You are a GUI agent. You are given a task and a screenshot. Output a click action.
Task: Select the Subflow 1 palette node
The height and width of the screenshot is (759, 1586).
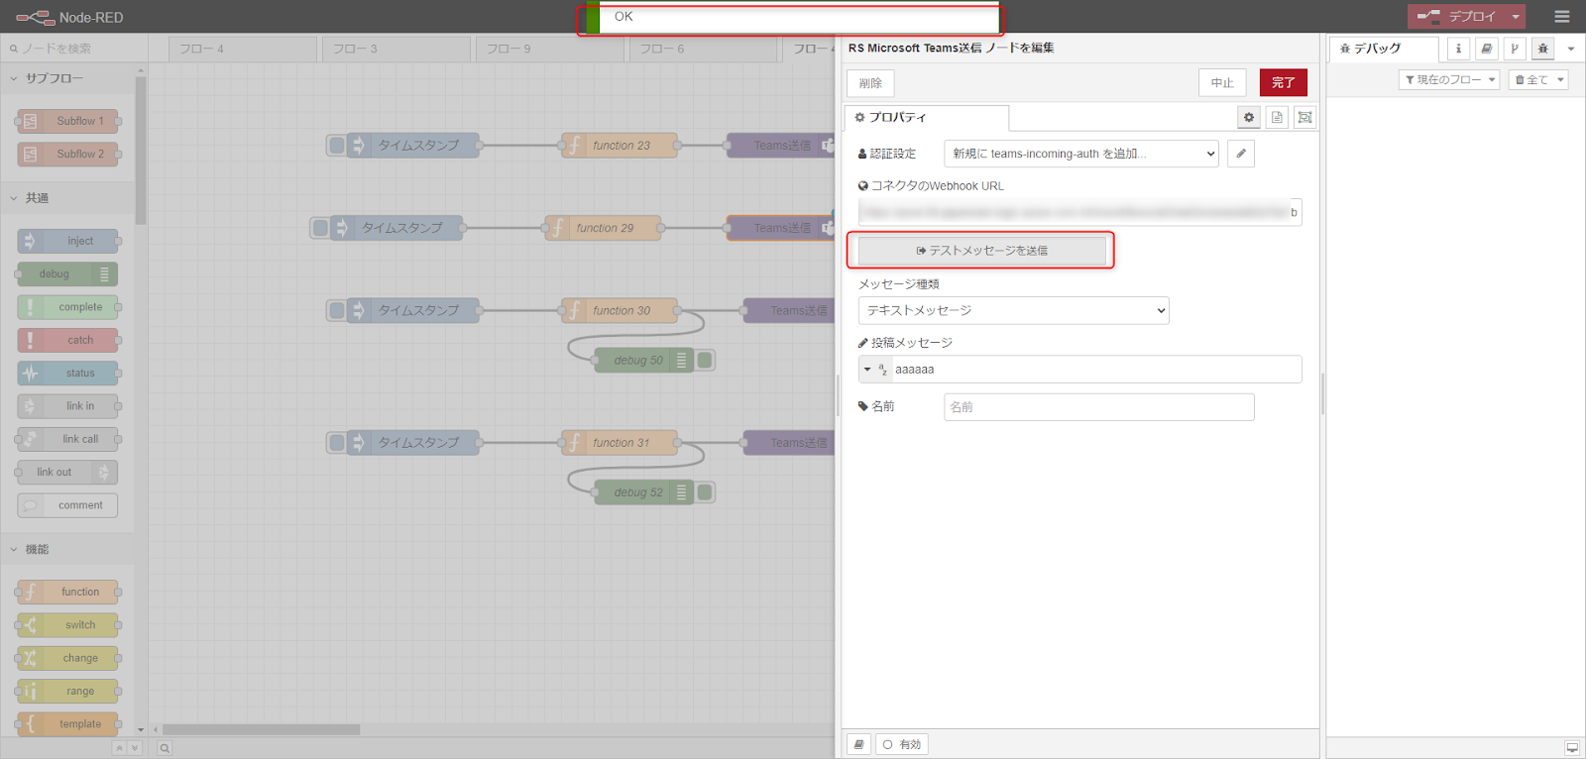67,121
